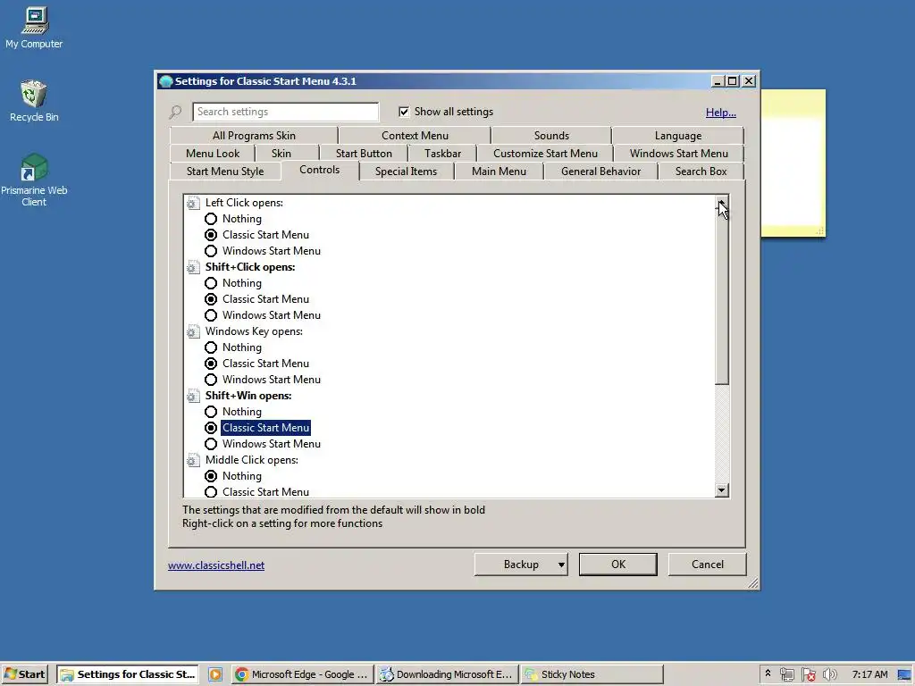Select Classic Start Menu under Middle Click opens
The image size is (915, 686).
(x=211, y=492)
